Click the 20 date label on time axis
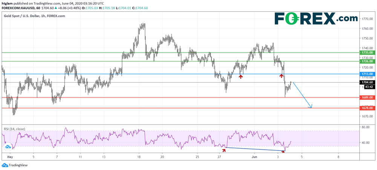Viewport: 377px width, 170px height. (162, 157)
